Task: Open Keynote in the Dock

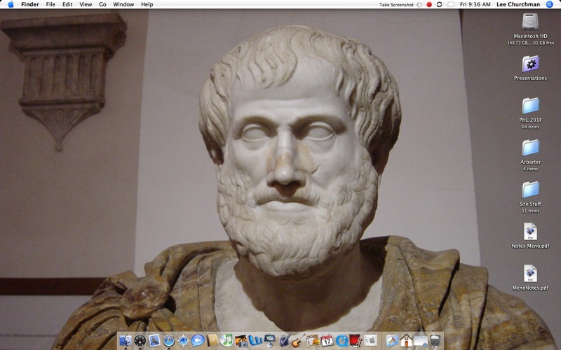Action: tap(270, 340)
